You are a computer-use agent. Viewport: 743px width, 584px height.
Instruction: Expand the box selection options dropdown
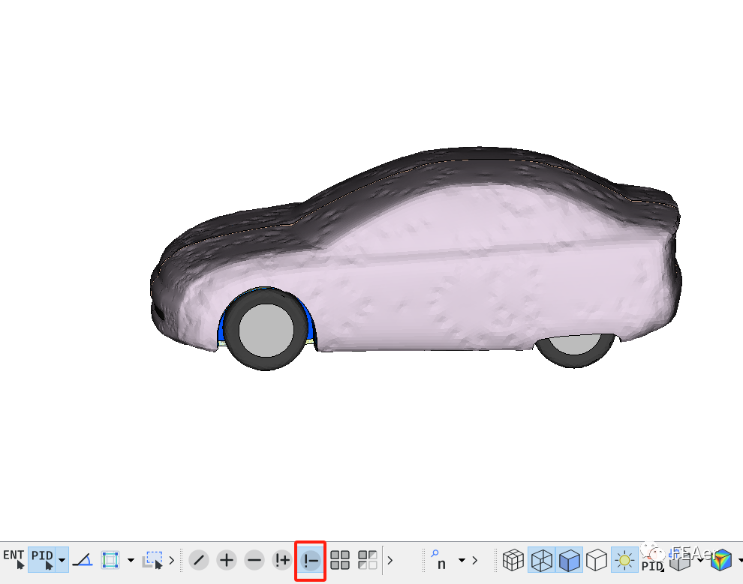pyautogui.click(x=131, y=560)
